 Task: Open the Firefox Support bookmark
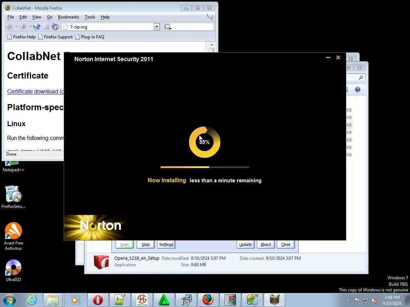point(56,37)
